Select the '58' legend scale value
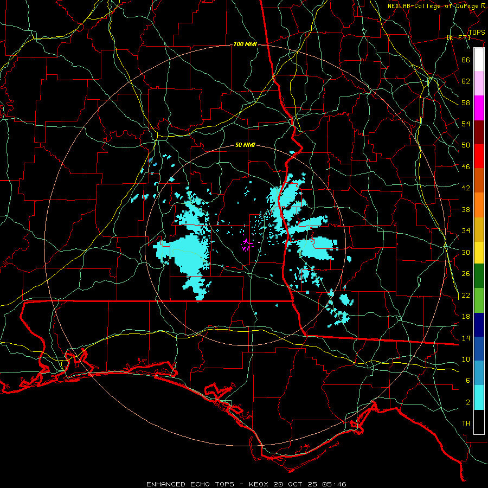Image resolution: width=488 pixels, height=488 pixels. (466, 102)
